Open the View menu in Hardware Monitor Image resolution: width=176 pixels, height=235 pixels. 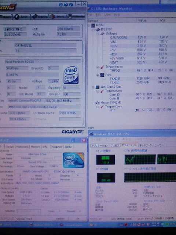107,15
